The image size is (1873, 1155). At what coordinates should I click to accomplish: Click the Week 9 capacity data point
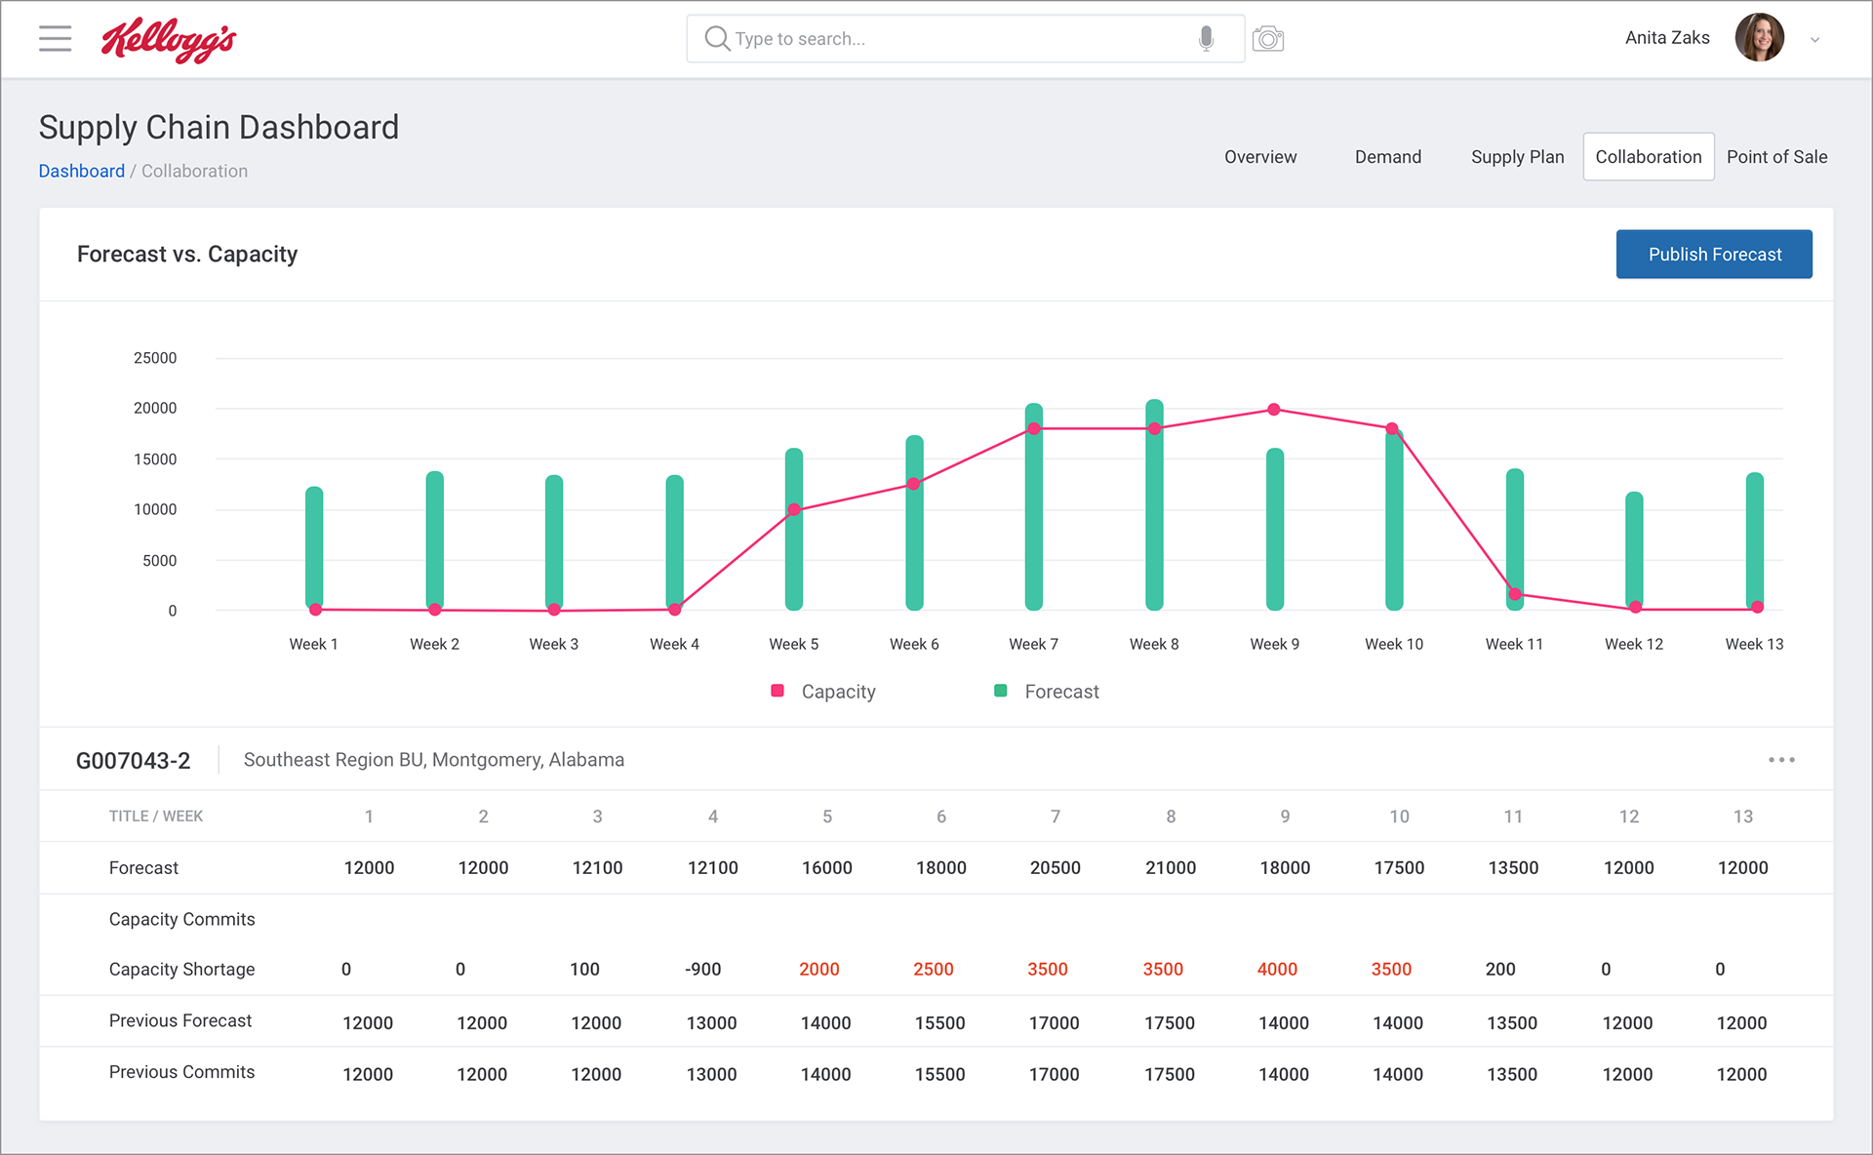tap(1274, 410)
